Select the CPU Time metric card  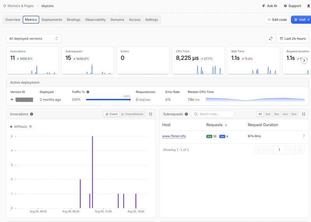[x=198, y=61]
